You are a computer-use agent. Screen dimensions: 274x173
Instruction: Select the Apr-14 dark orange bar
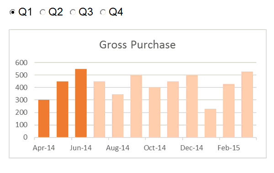point(44,118)
